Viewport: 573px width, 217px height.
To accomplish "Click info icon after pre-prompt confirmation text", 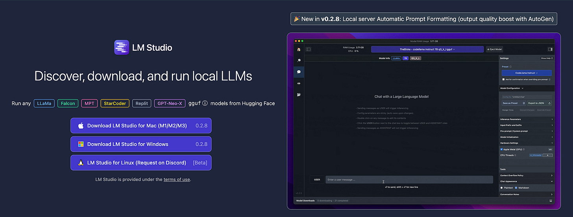I will pos(549,79).
